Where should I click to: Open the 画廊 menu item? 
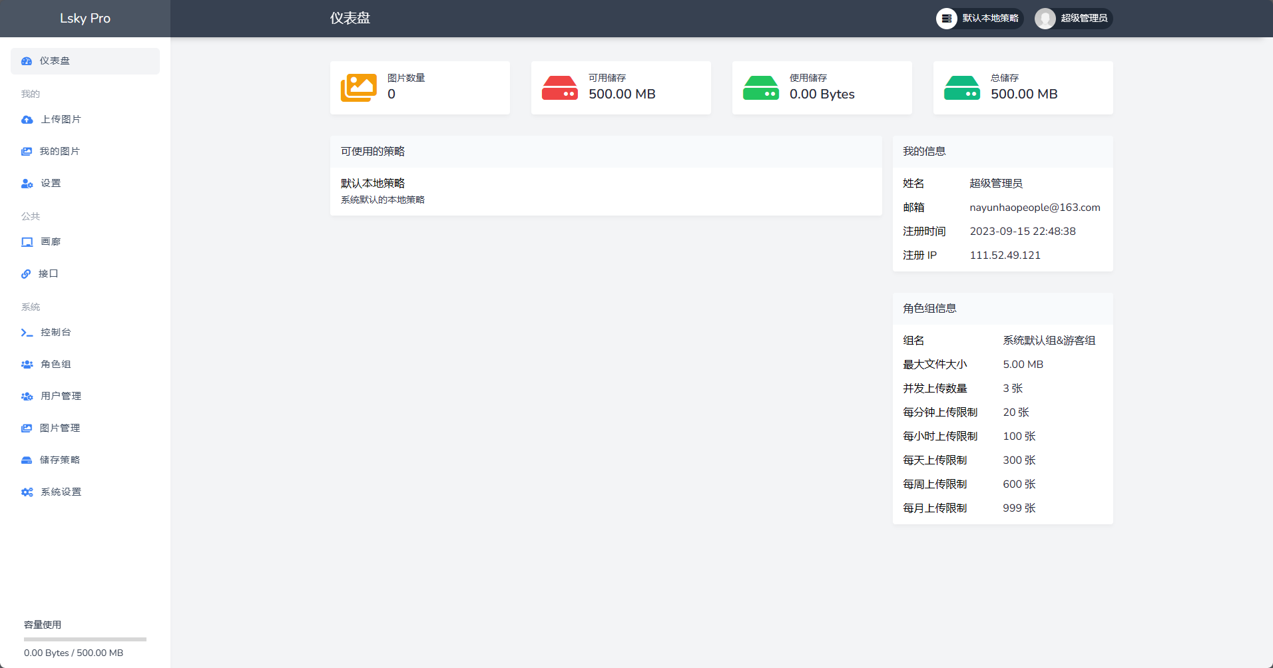(x=85, y=242)
